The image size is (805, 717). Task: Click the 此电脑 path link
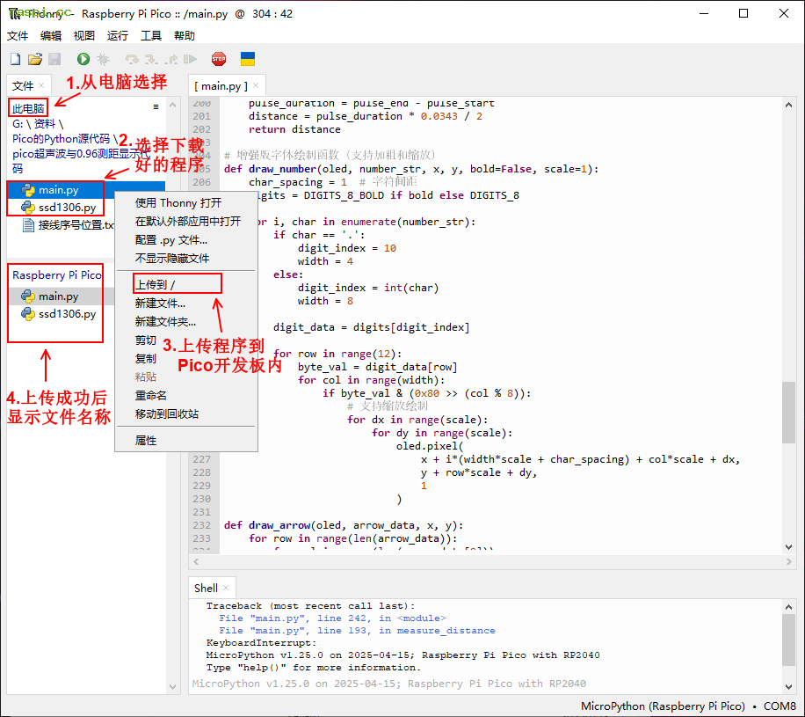(28, 108)
